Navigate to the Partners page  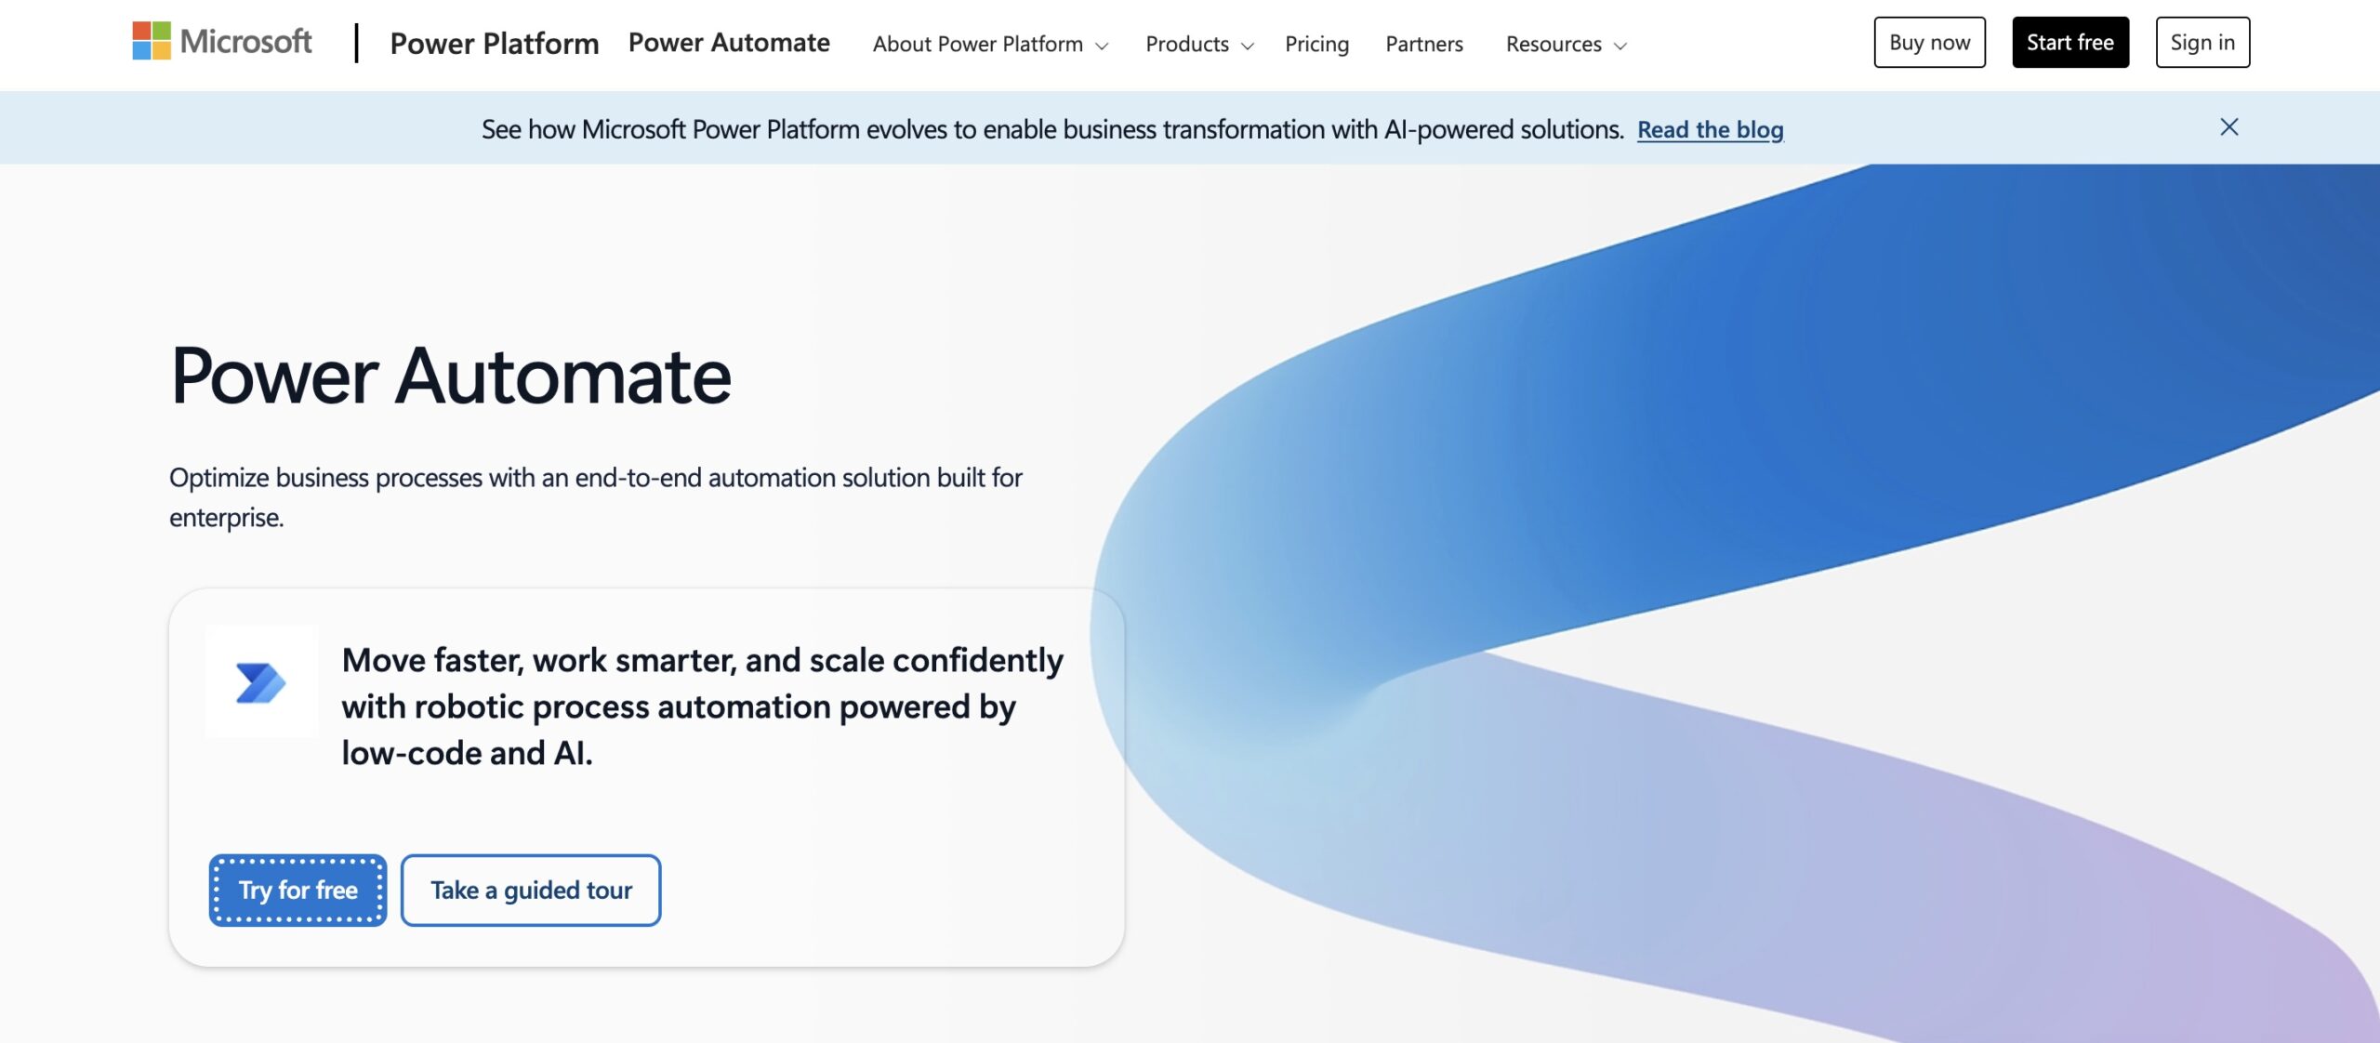[1423, 44]
